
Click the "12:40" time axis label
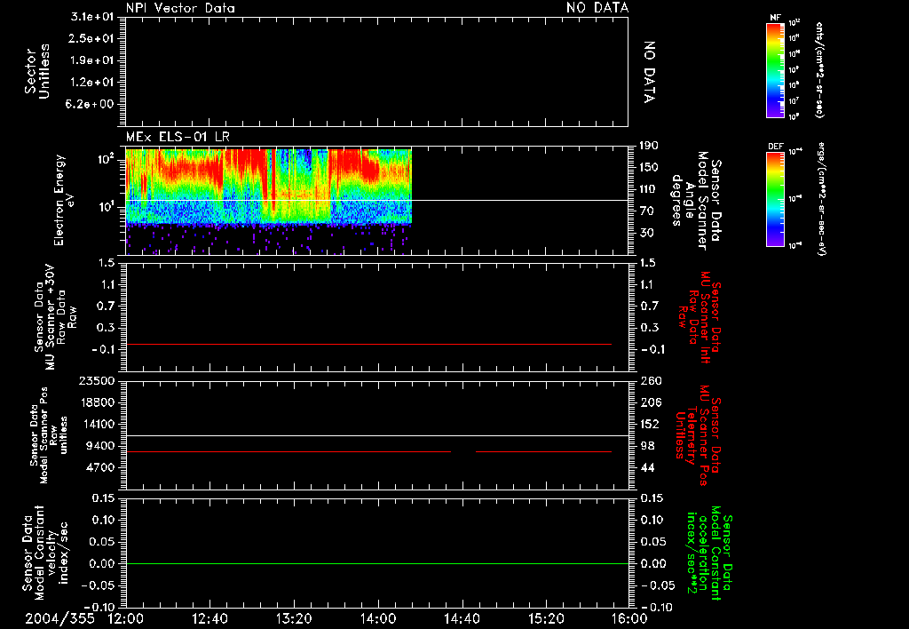[x=209, y=618]
